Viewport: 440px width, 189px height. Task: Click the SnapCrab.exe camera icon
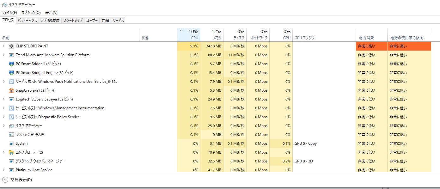(x=11, y=90)
